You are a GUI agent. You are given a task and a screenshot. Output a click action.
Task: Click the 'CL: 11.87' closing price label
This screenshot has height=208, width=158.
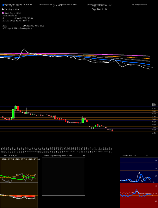[58, 6]
